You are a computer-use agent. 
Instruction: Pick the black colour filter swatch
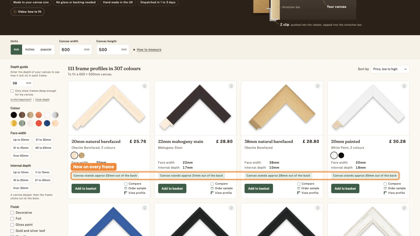point(14,115)
